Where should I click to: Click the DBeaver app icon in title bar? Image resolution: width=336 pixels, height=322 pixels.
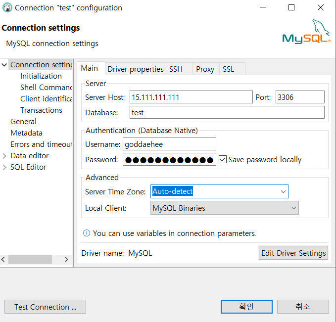tap(7, 8)
